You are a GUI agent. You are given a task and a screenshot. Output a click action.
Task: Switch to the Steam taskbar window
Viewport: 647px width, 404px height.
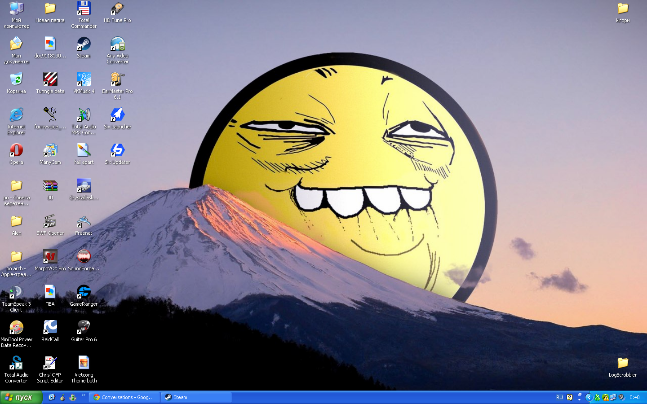(x=196, y=397)
